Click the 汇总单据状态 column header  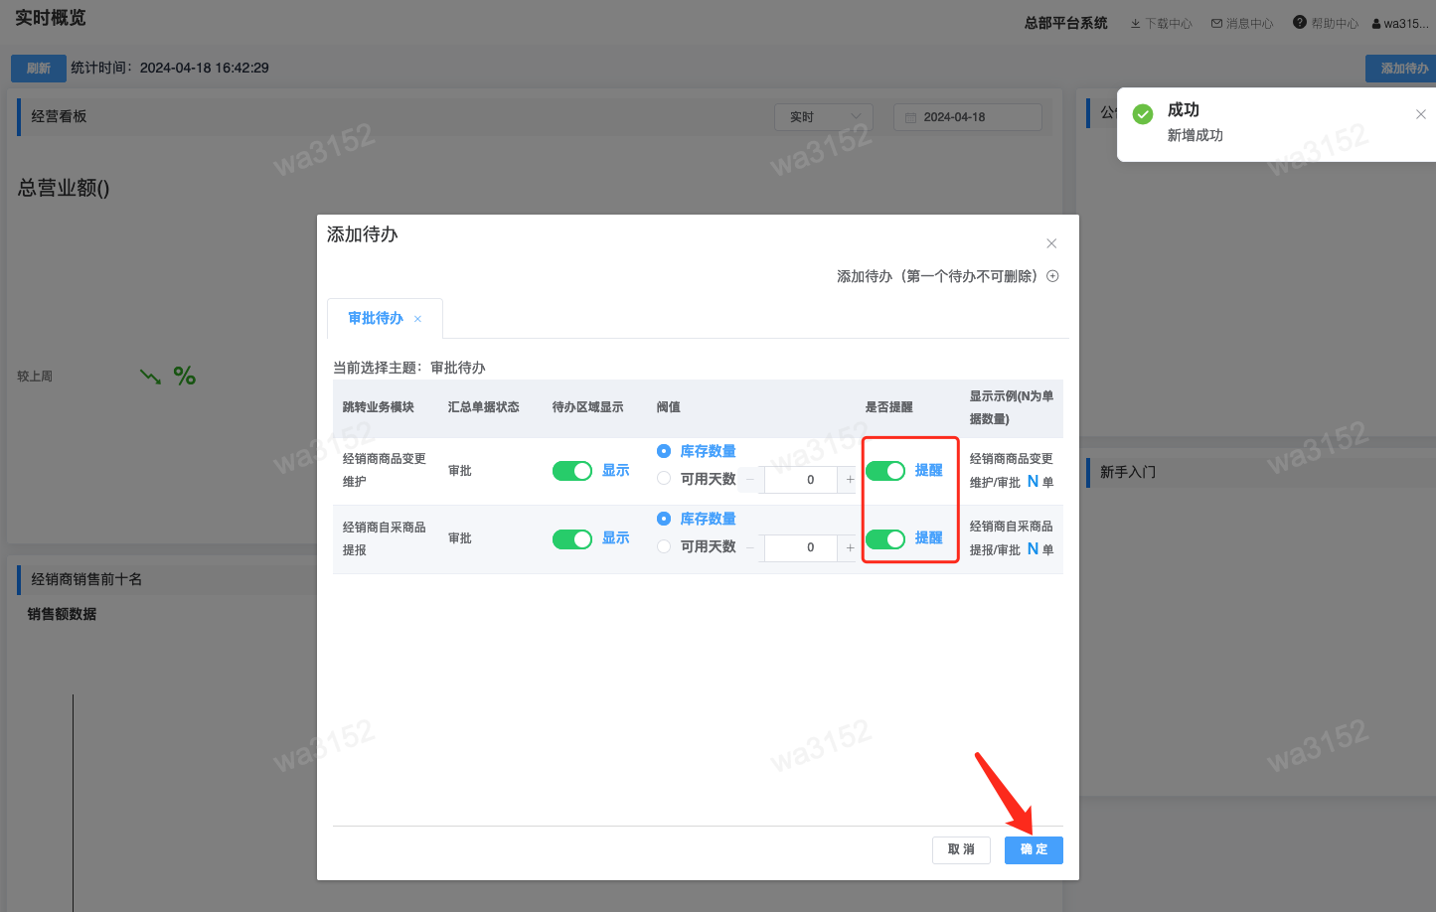(x=484, y=407)
